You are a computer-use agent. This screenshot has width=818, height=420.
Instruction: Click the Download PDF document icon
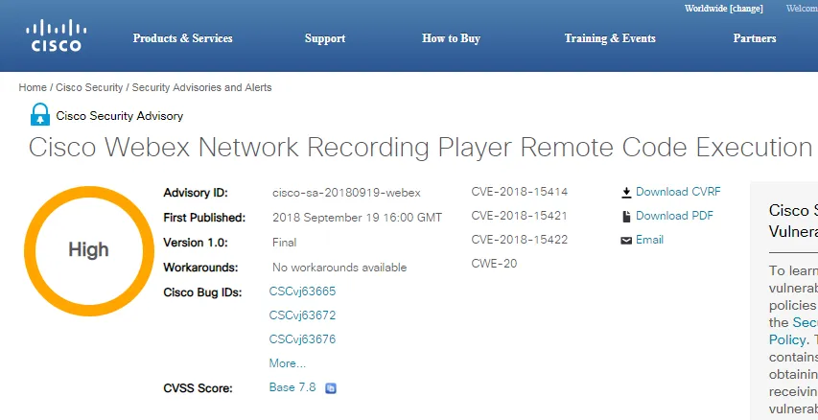coord(626,217)
